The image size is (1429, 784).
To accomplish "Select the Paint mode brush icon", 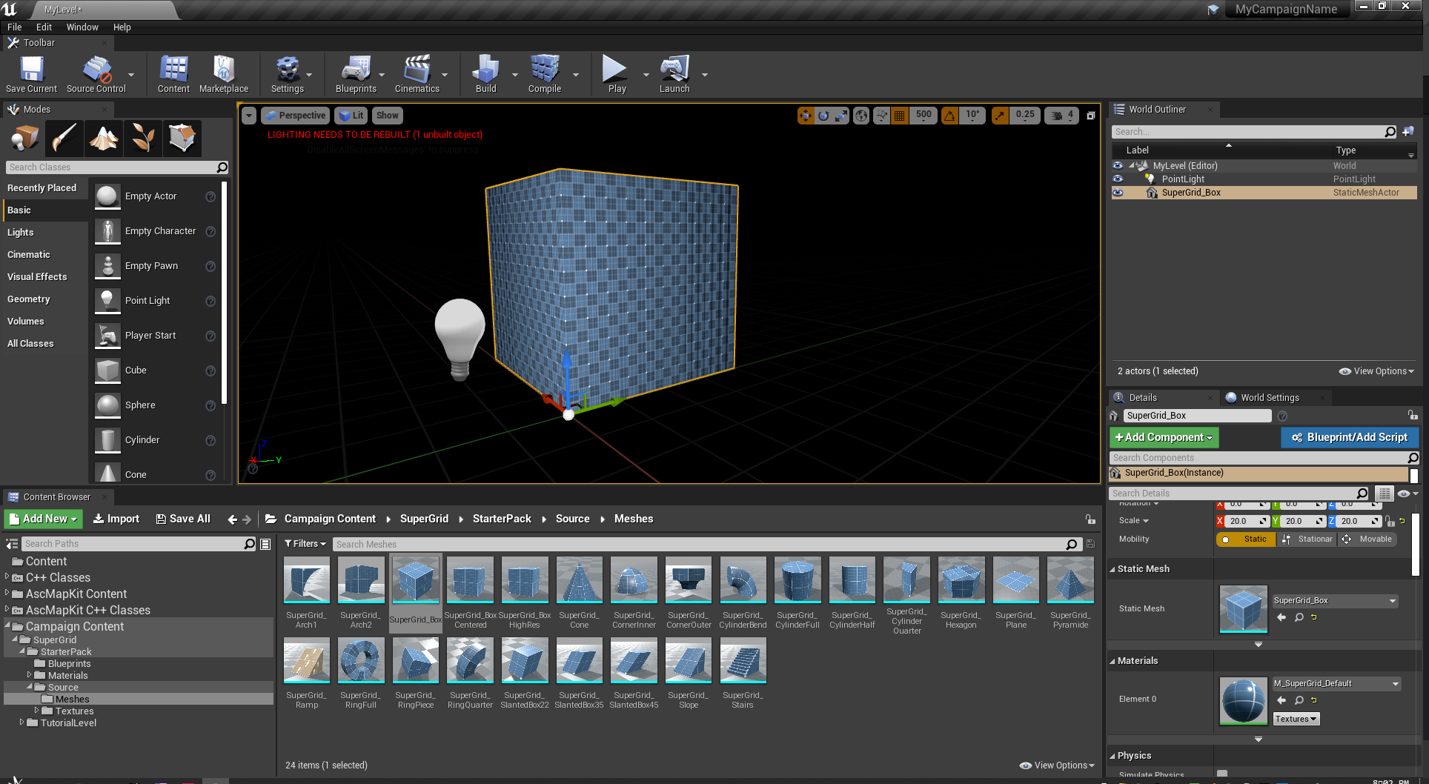I will [64, 138].
